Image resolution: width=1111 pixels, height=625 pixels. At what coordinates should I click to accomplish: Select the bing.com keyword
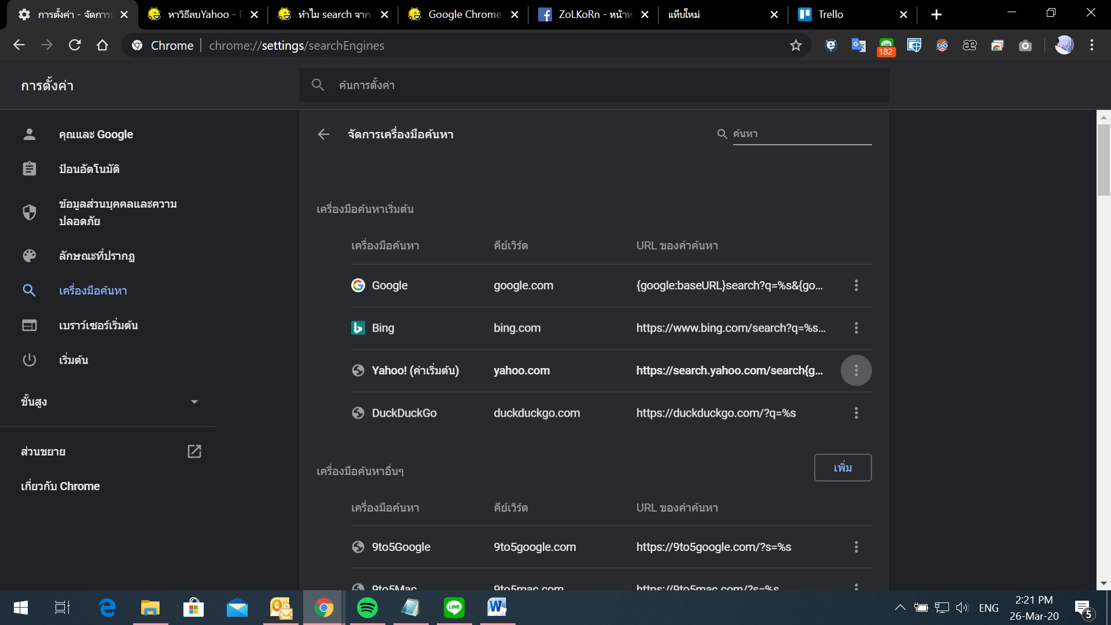coord(517,328)
